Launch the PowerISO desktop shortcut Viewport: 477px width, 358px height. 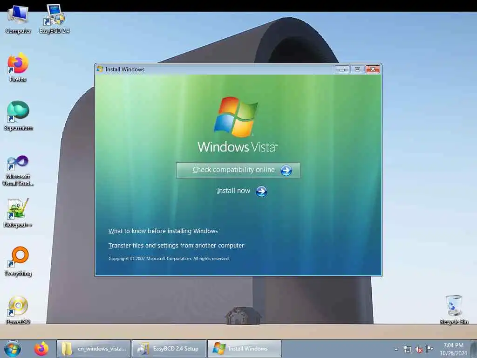point(18,310)
